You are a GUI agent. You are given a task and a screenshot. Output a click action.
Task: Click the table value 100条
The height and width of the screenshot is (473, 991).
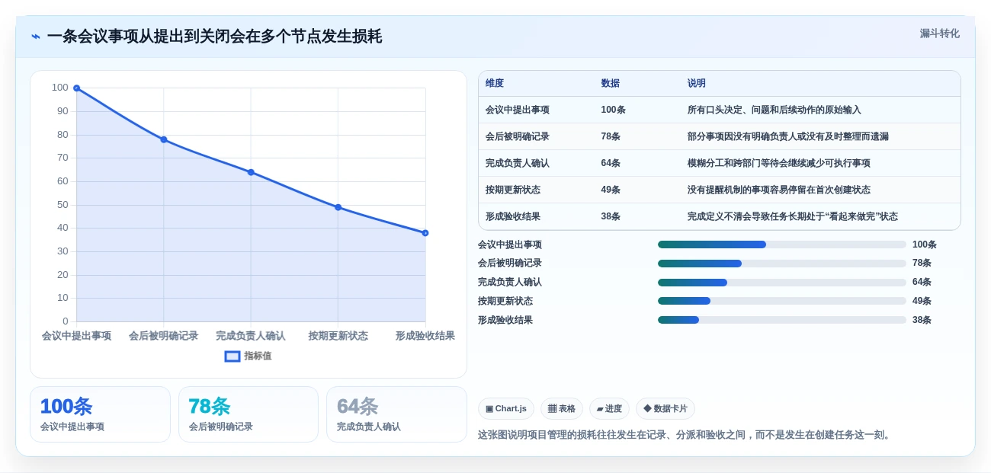[x=614, y=110]
